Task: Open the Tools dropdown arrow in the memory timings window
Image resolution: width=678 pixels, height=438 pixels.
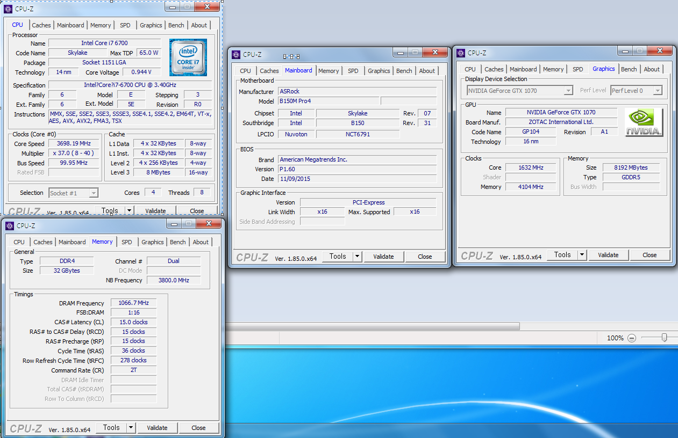Action: click(131, 428)
